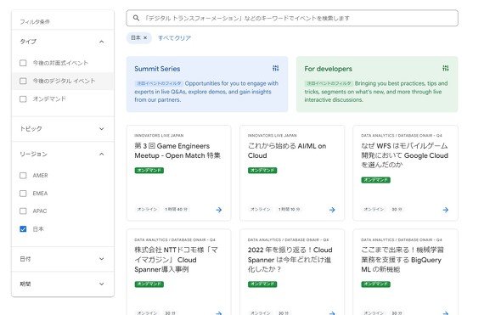Uncheck the 日本 region checkbox
The image size is (501, 315).
tap(23, 229)
